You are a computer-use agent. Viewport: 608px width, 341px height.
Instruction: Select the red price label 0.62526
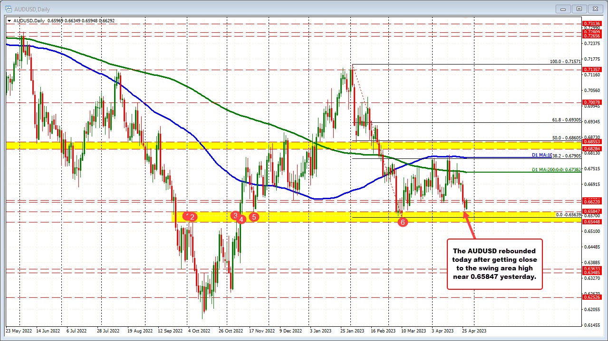tap(592, 297)
